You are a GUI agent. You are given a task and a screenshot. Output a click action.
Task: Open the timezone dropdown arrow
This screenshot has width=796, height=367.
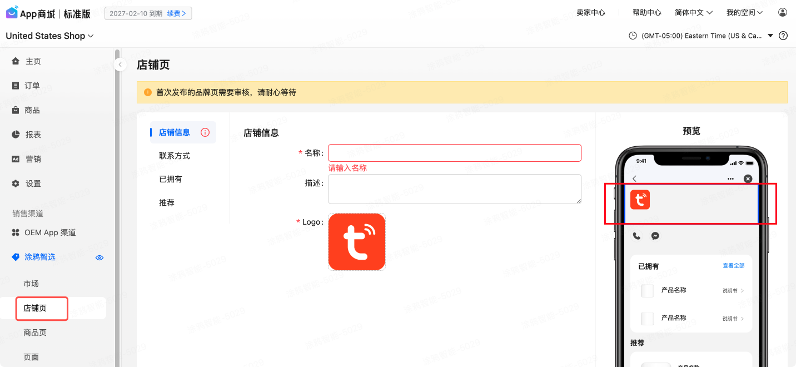click(x=770, y=36)
